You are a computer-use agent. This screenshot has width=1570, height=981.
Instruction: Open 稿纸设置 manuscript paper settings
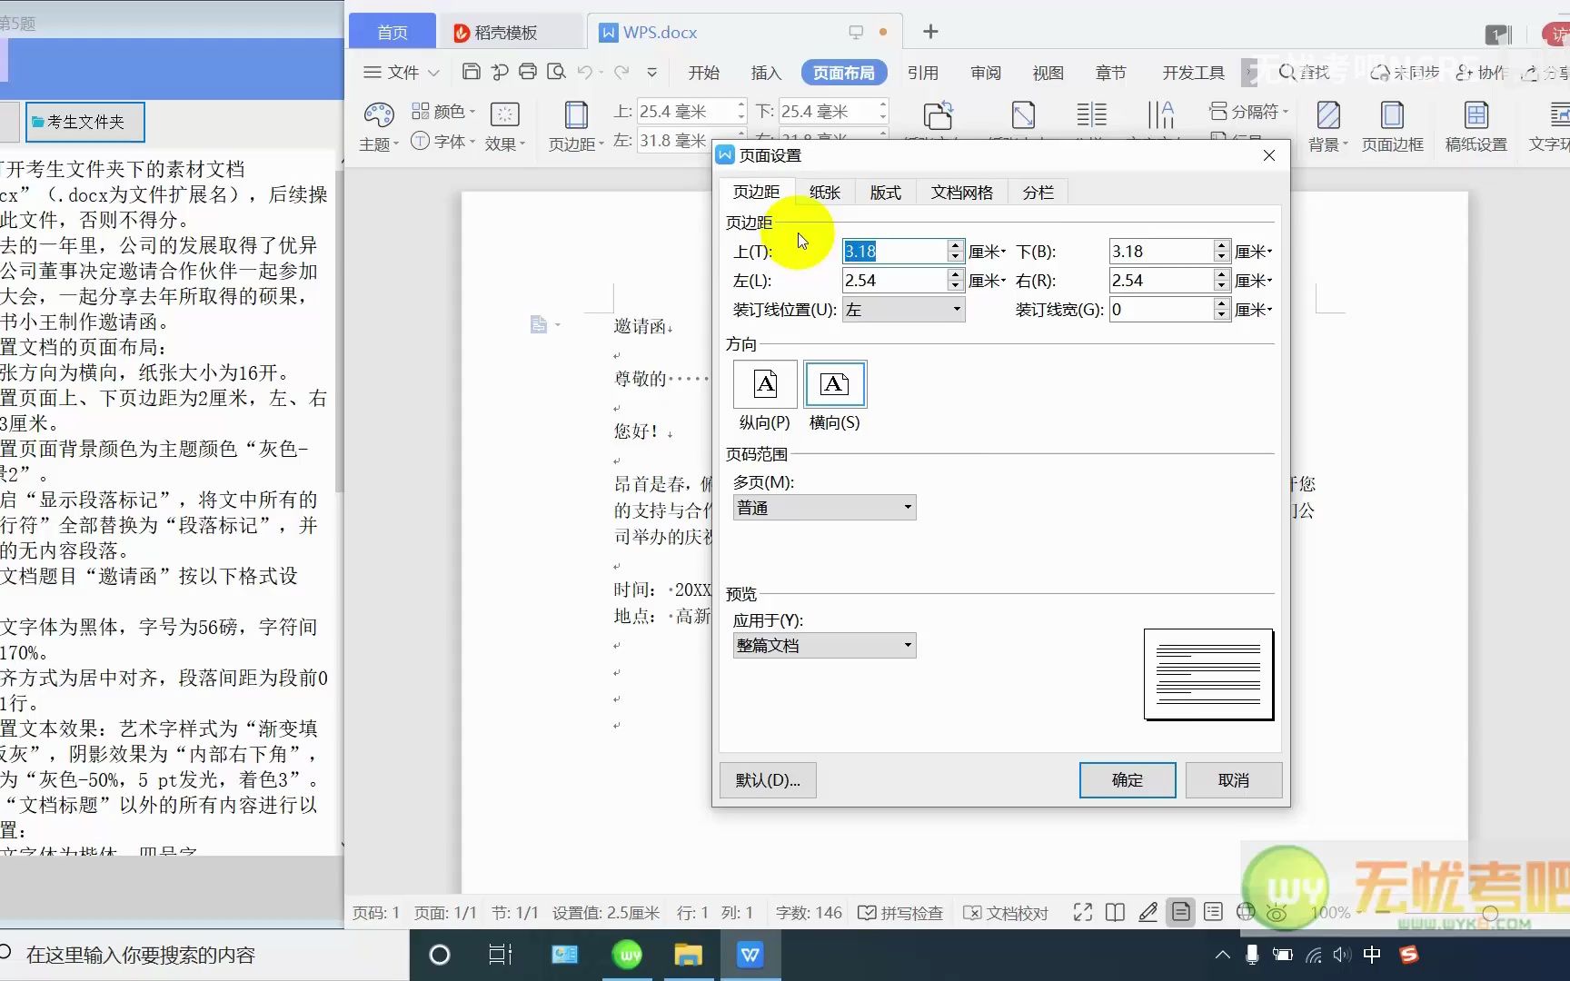click(x=1475, y=125)
